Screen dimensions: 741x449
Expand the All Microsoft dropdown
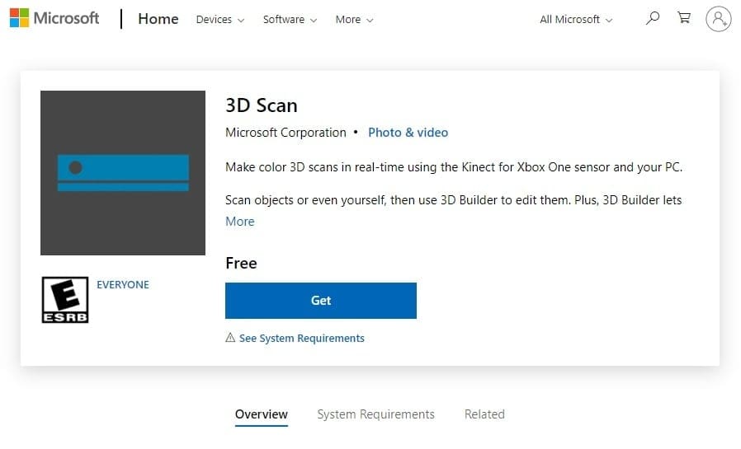coord(576,20)
